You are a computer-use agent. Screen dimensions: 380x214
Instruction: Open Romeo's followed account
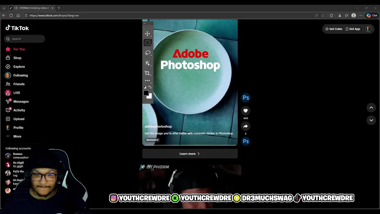[x=18, y=156]
